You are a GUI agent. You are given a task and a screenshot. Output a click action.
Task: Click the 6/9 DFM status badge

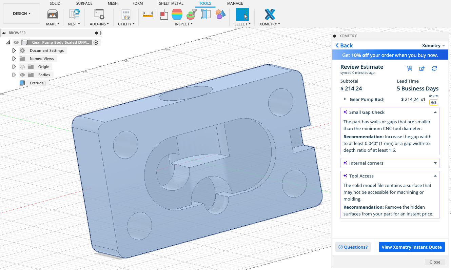click(x=433, y=102)
